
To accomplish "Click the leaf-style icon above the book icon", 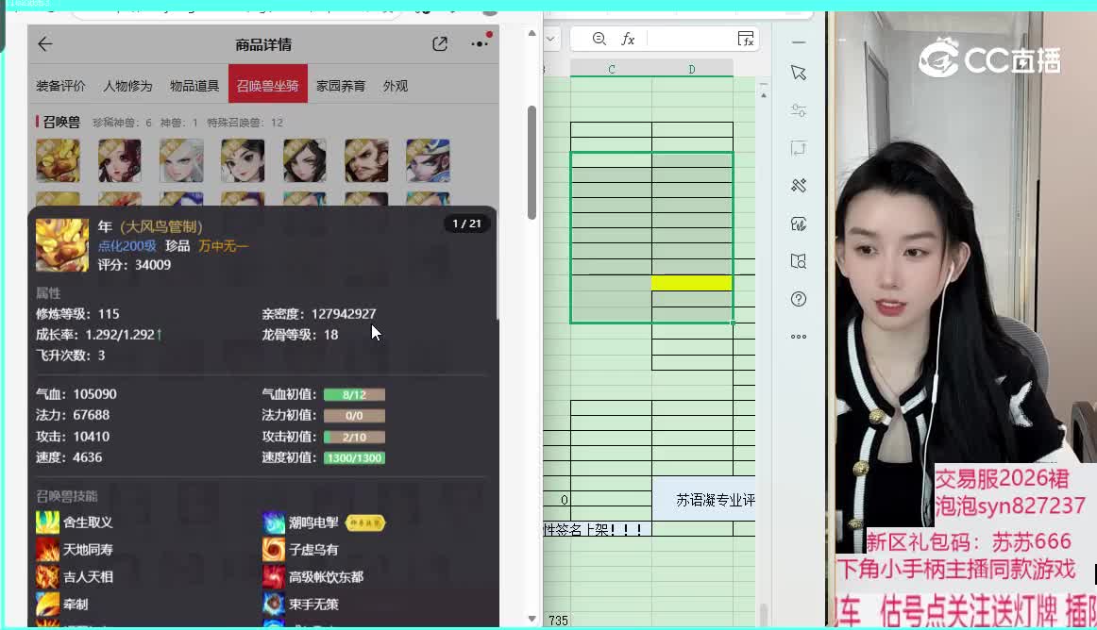I will pos(799,224).
